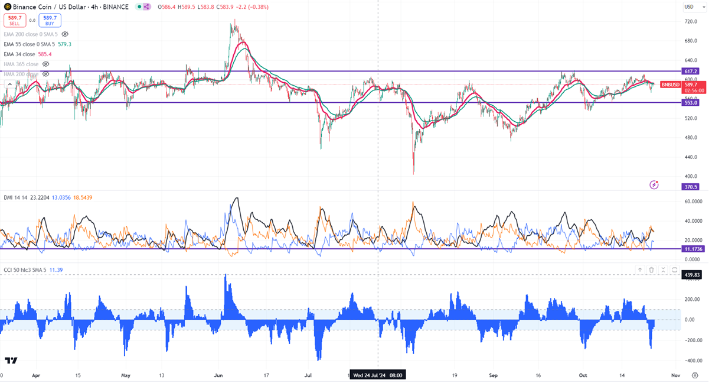This screenshot has width=712, height=383.
Task: Click the Binance Coin / US Dollar title
Action: click(x=50, y=7)
